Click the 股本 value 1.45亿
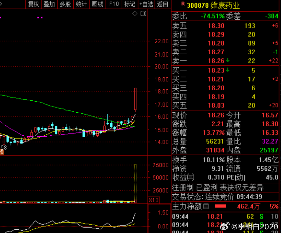281x233 pixels. click(x=268, y=160)
